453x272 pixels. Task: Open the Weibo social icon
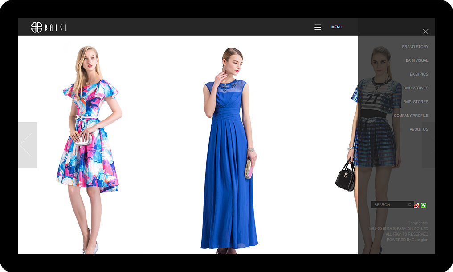[416, 205]
